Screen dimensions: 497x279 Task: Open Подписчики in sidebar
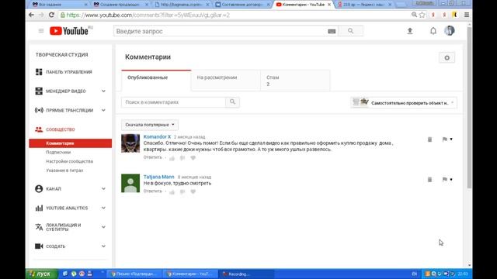pos(58,153)
